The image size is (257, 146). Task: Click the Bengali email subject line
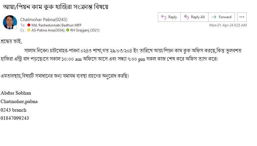(56, 7)
